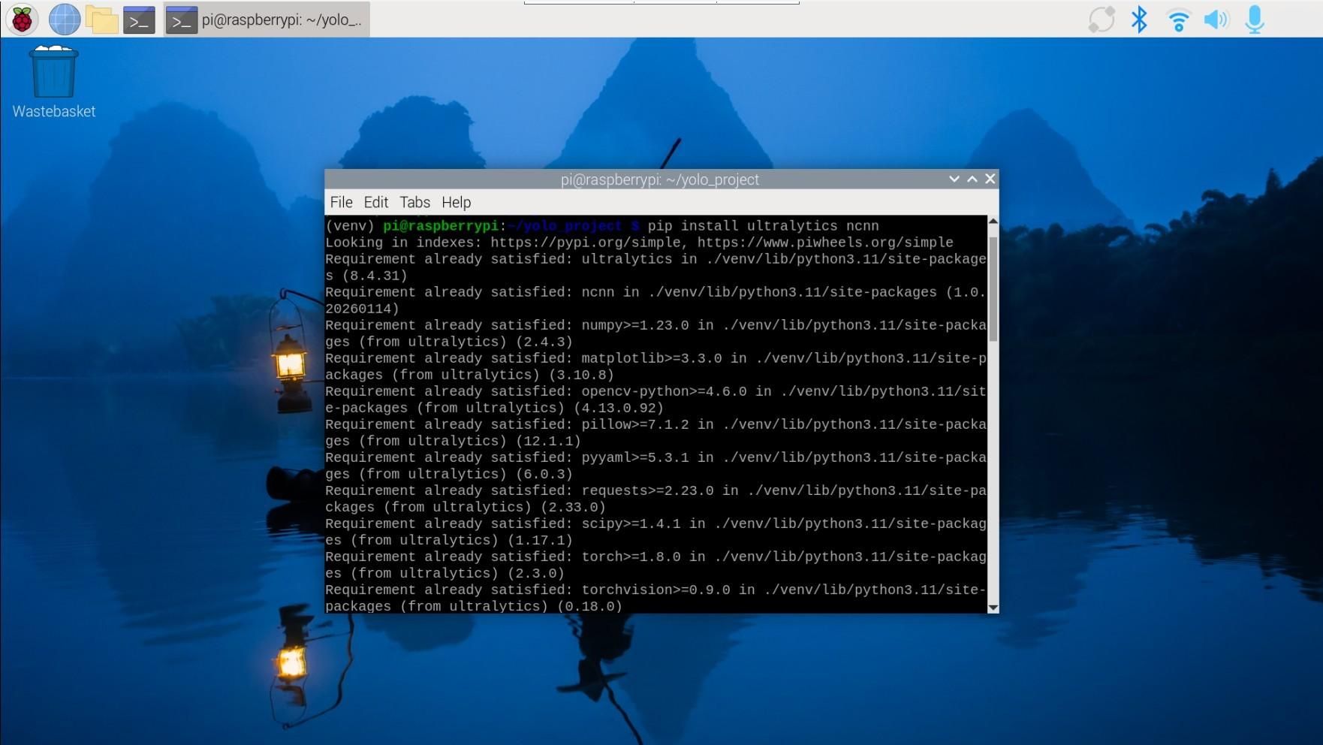
Task: Click the https://pypi.org/simple URL
Action: [x=586, y=243]
